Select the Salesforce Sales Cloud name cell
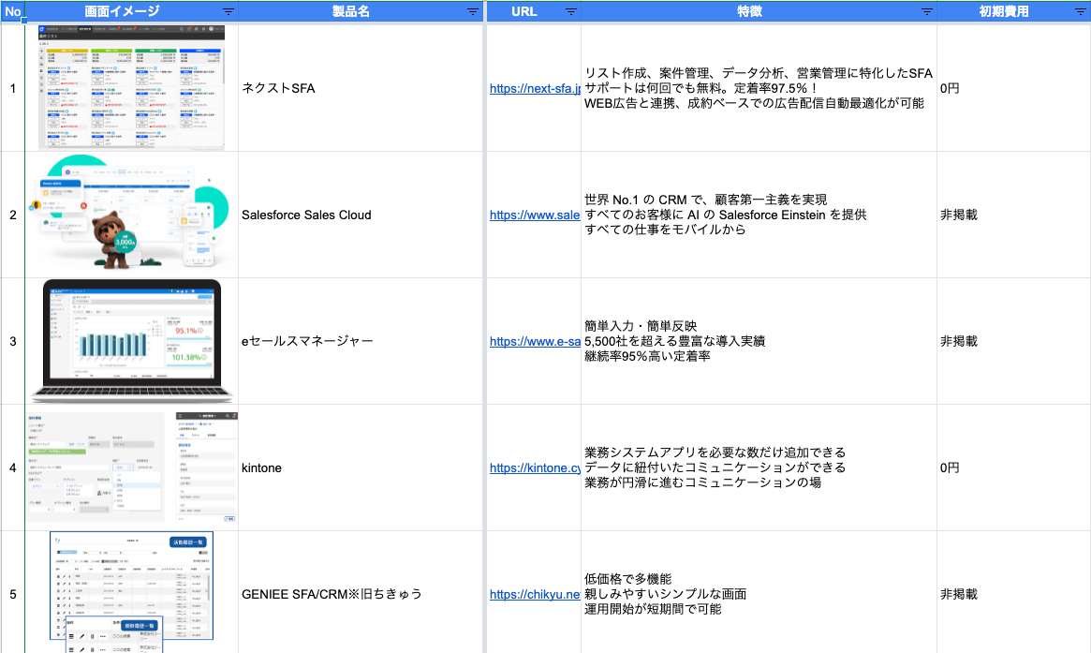 point(361,215)
